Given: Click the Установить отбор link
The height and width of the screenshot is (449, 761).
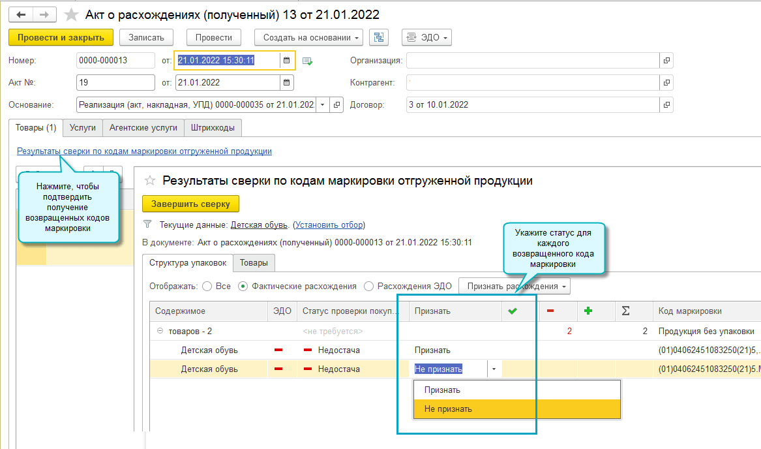Looking at the screenshot, I should 329,225.
